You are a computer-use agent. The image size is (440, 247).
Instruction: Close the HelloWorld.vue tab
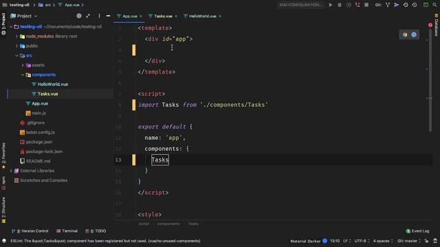pos(220,16)
